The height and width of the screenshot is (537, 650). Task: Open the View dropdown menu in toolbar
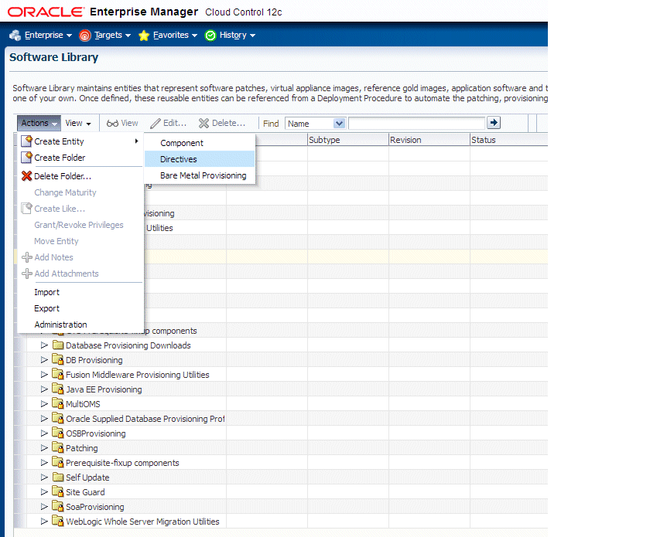tap(78, 123)
